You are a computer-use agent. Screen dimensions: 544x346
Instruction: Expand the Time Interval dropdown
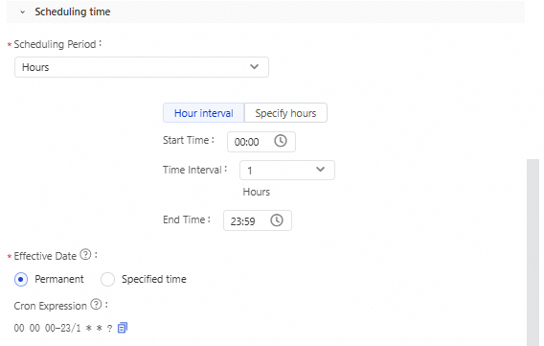coord(287,170)
